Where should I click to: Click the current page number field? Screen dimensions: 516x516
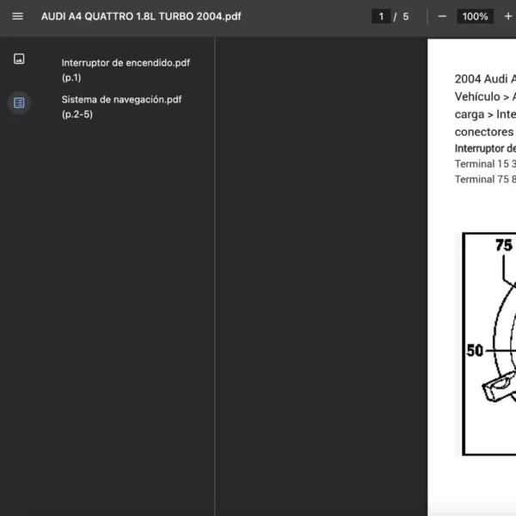381,16
